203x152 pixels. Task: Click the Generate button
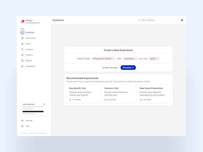(128, 68)
